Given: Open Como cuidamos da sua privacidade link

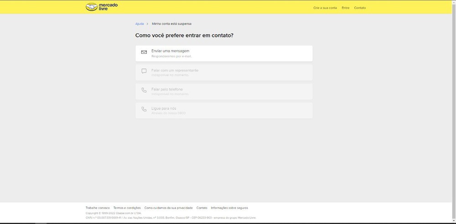Looking at the screenshot, I should click(168, 208).
